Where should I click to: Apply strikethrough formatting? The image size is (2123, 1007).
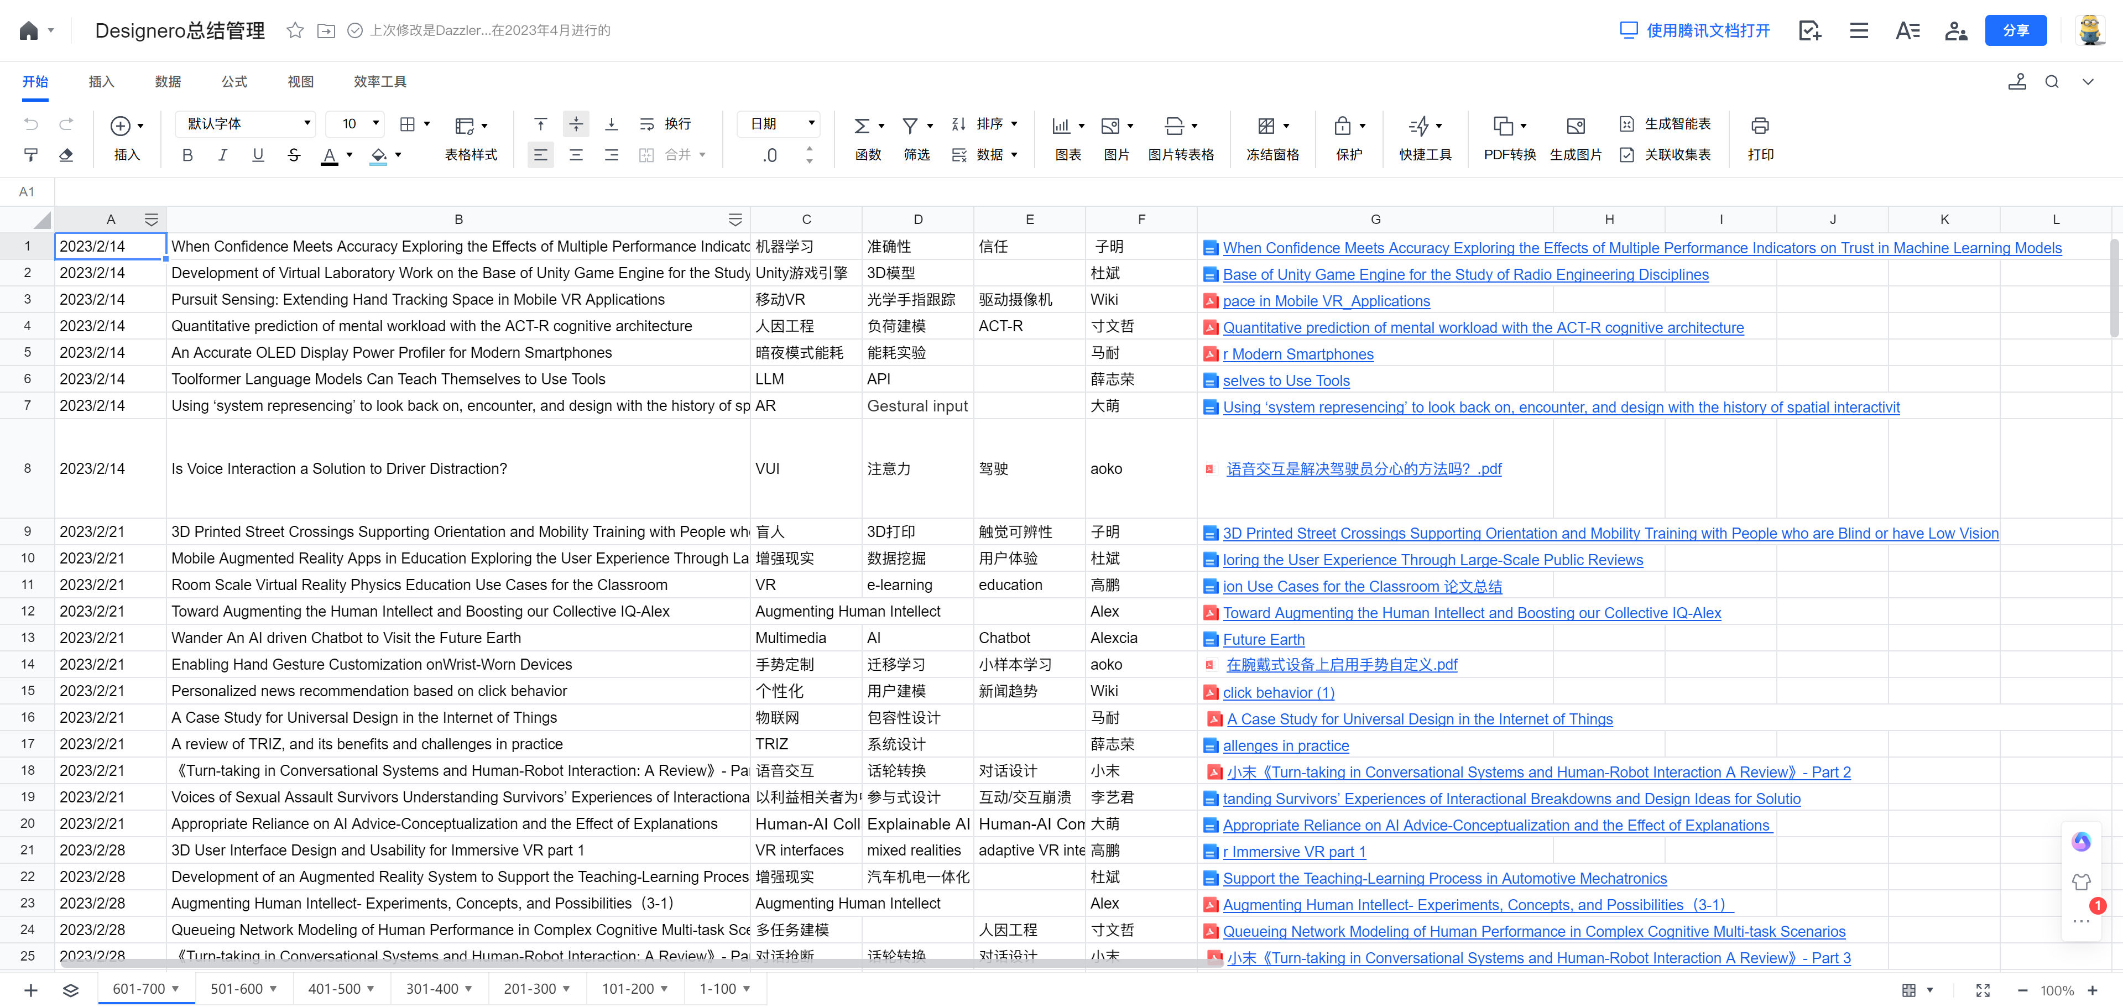pos(294,155)
